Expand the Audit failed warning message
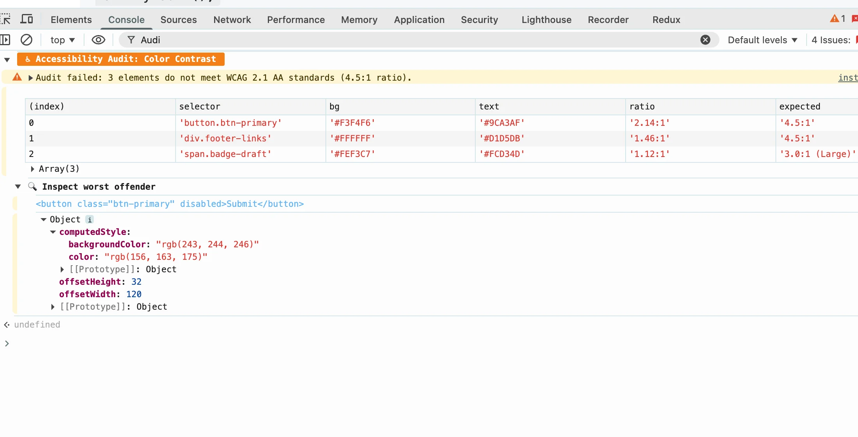Image resolution: width=858 pixels, height=437 pixels. 30,78
